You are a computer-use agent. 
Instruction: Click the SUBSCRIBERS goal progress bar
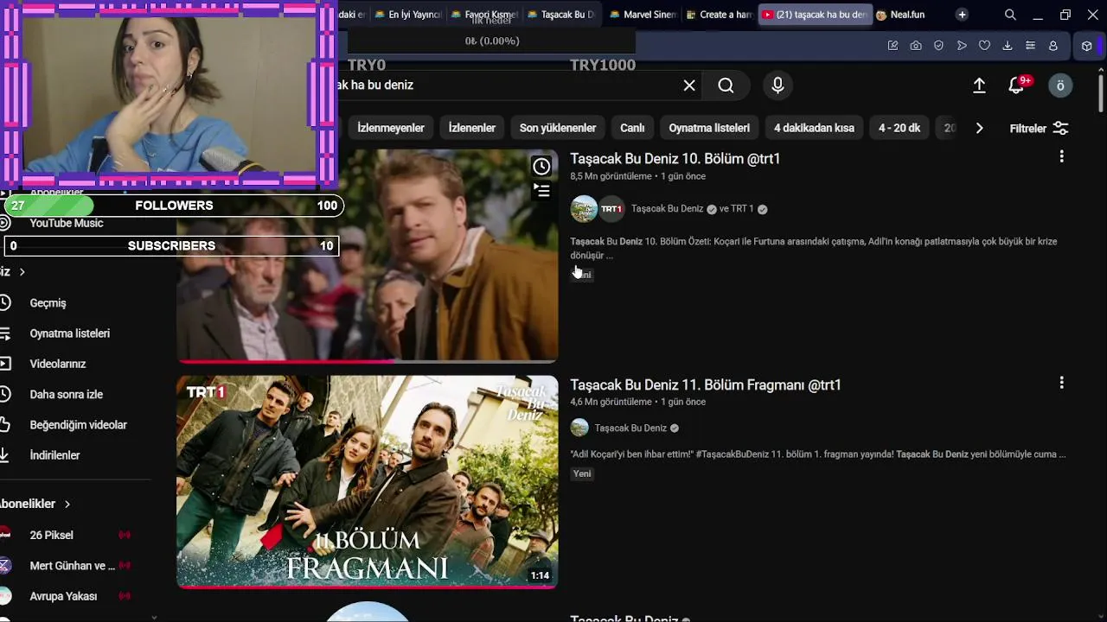(171, 246)
